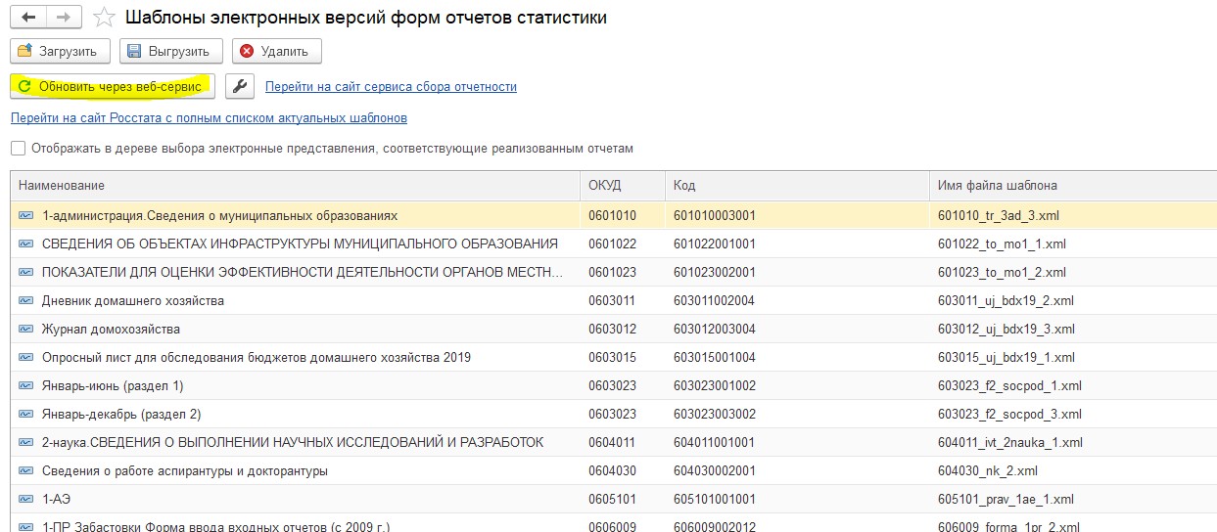
Task: Click ОКУД cell 0604011
Action: point(612,442)
